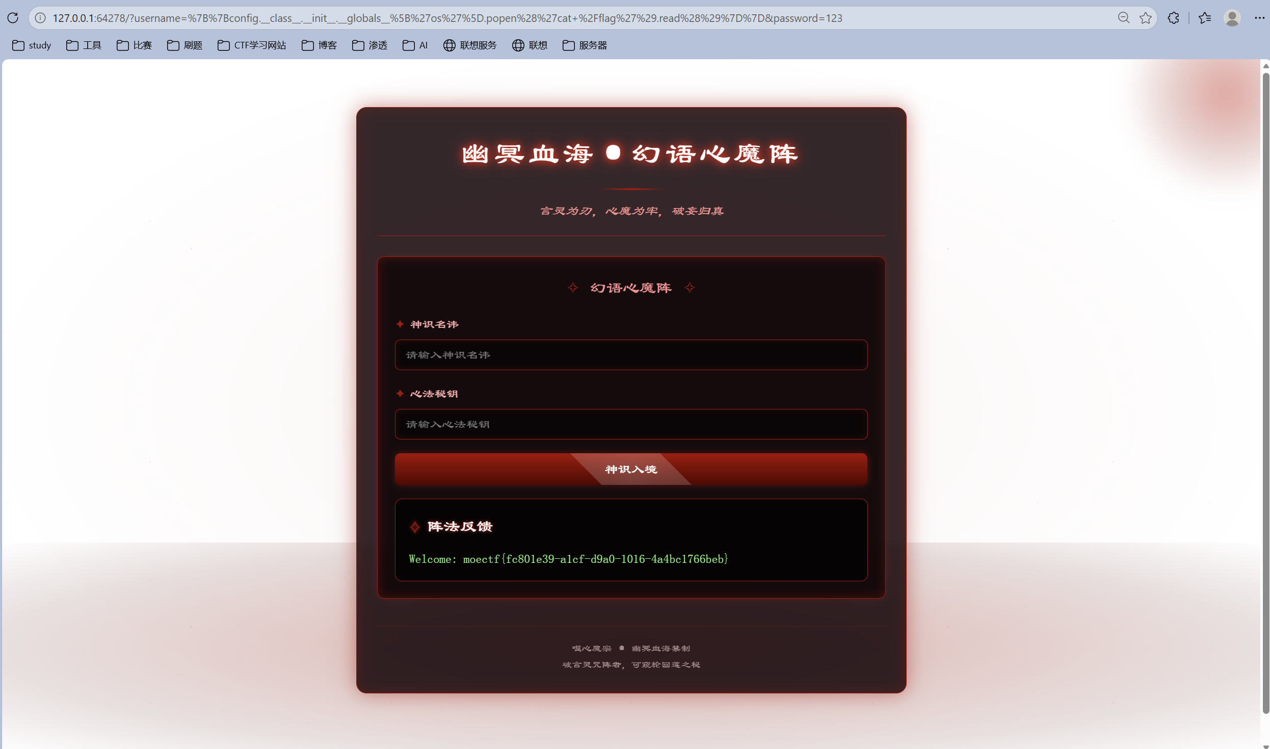Reload the page with the refresh icon
The width and height of the screenshot is (1270, 749).
[x=13, y=18]
